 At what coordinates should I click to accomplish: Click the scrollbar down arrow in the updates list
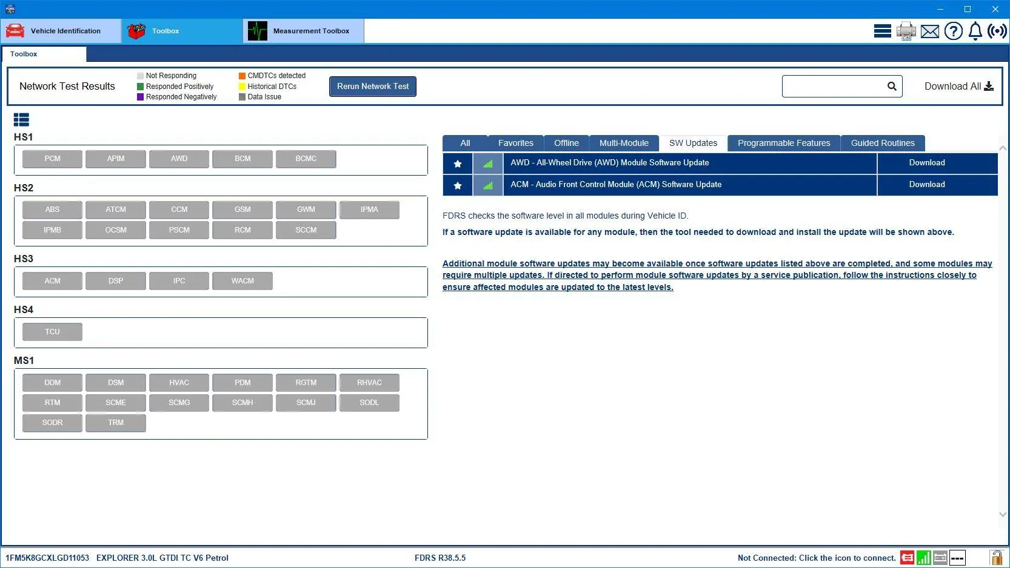1003,515
